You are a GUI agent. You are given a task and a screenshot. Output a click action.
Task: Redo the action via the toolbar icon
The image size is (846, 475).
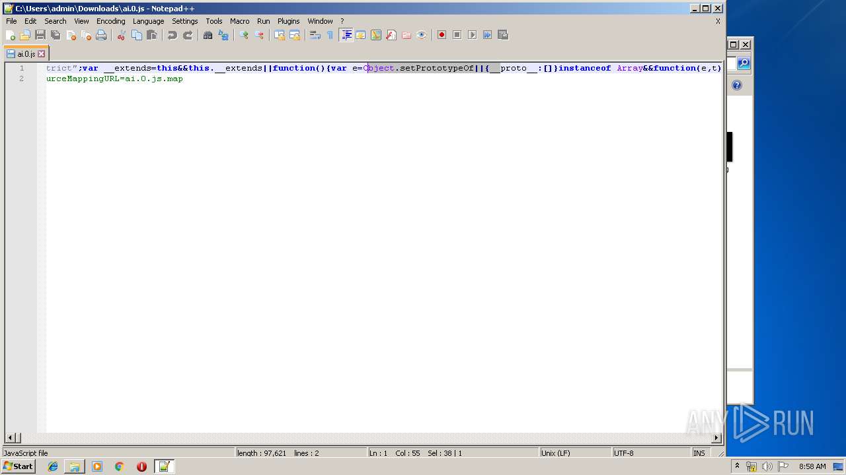[188, 35]
